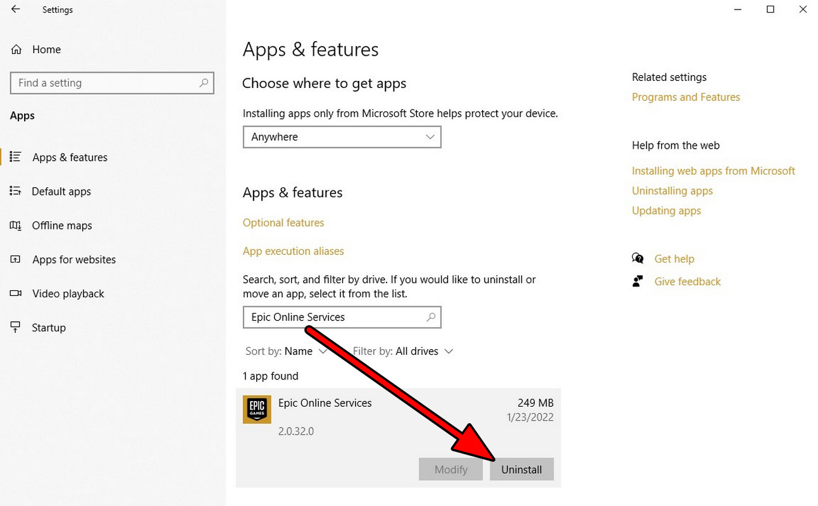Click the App execution aliases link

(x=294, y=251)
